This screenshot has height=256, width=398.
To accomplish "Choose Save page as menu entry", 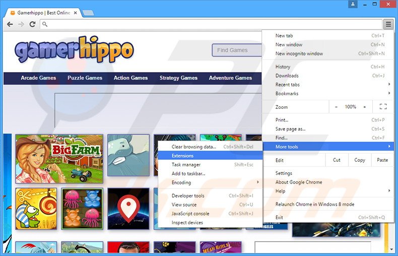I will (x=328, y=129).
